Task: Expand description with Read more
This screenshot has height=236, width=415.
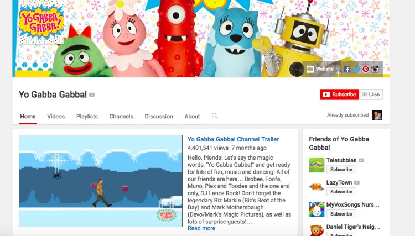Action: [201, 228]
